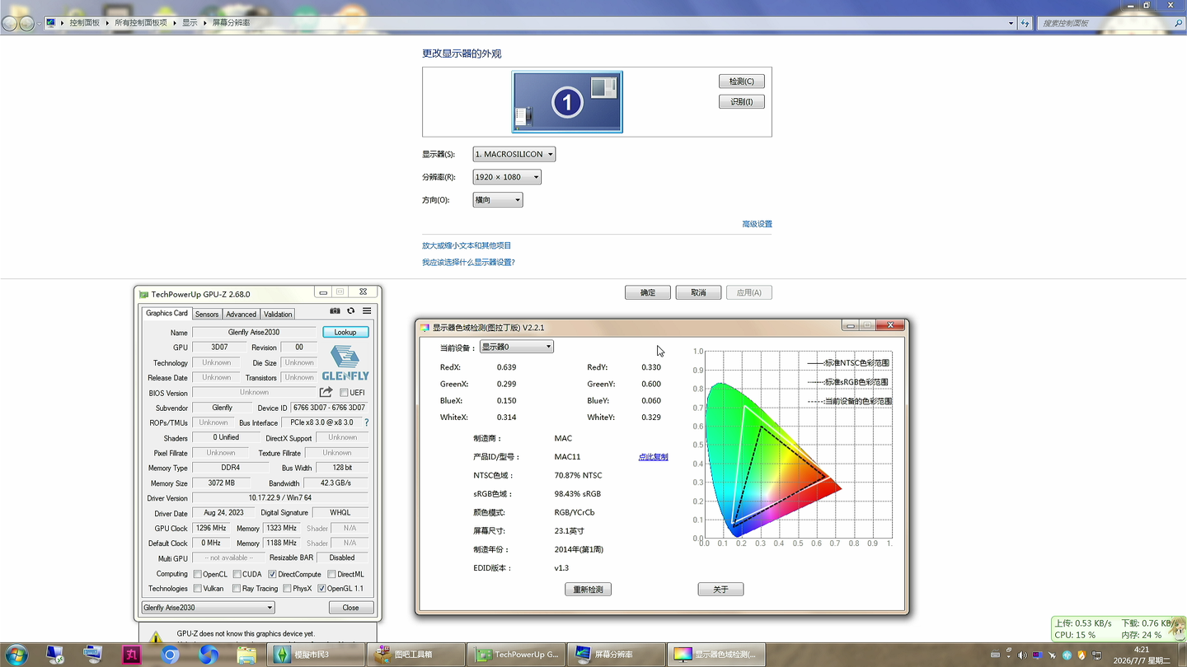The height and width of the screenshot is (667, 1187).
Task: Toggle the Ray Tracing checkbox
Action: pyautogui.click(x=237, y=589)
